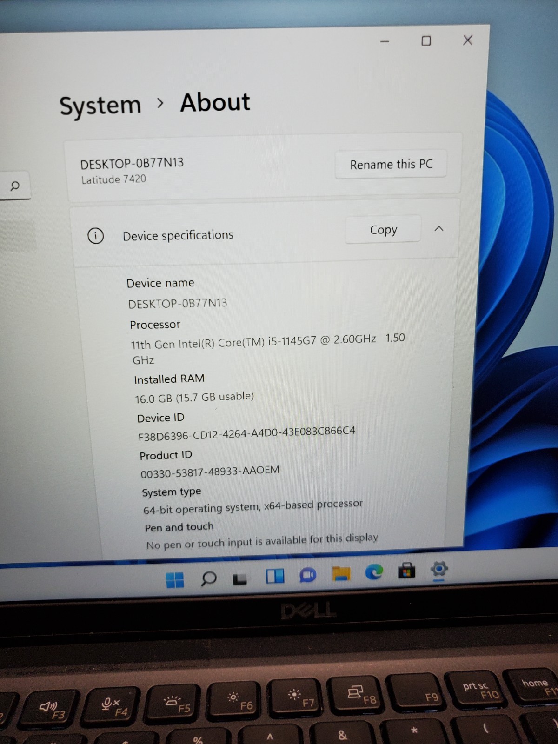
Task: Close the Settings window
Action: point(468,40)
